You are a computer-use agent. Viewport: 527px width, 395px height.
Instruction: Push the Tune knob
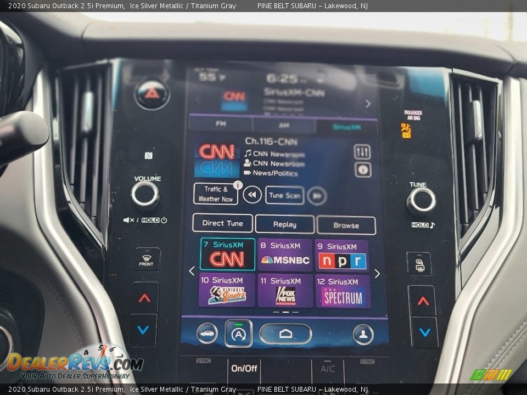pyautogui.click(x=422, y=201)
